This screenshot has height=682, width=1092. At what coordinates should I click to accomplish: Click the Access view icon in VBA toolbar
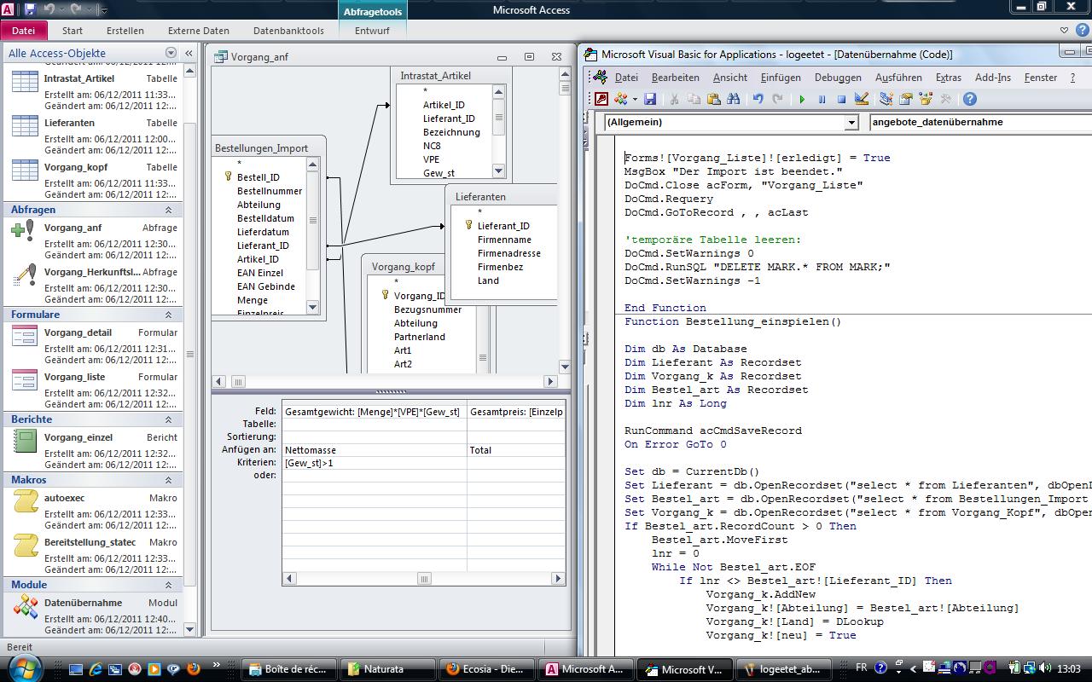(x=601, y=99)
